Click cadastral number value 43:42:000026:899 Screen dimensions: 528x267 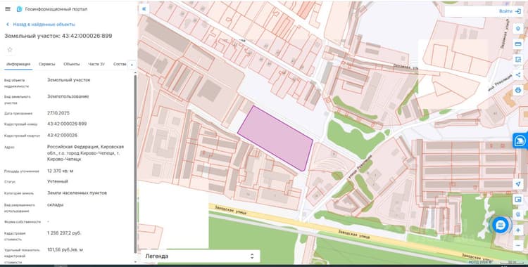tap(67, 124)
